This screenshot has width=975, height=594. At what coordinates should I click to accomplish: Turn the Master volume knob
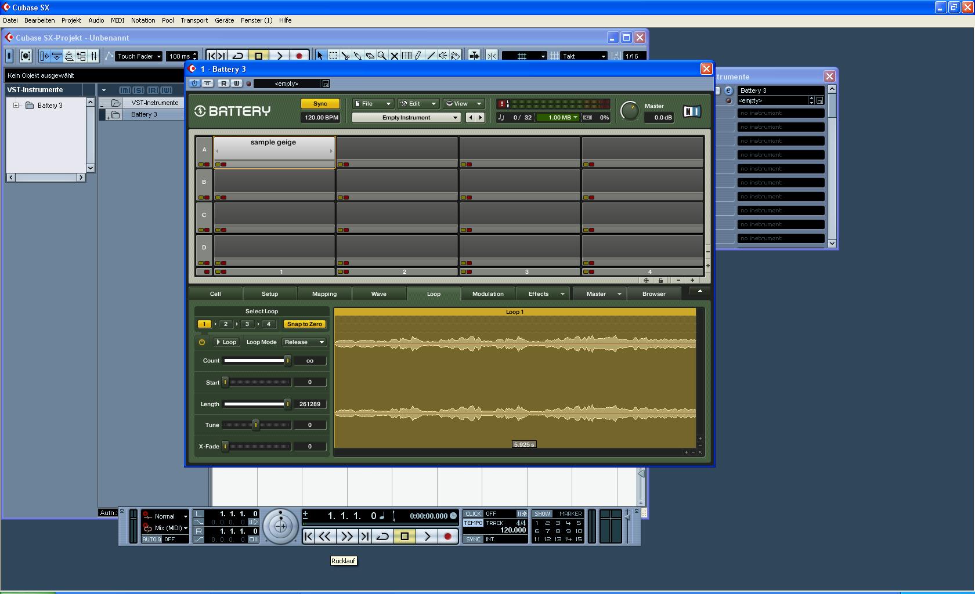click(x=630, y=111)
